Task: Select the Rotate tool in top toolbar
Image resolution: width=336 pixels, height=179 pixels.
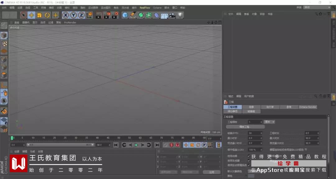Action: coord(47,15)
